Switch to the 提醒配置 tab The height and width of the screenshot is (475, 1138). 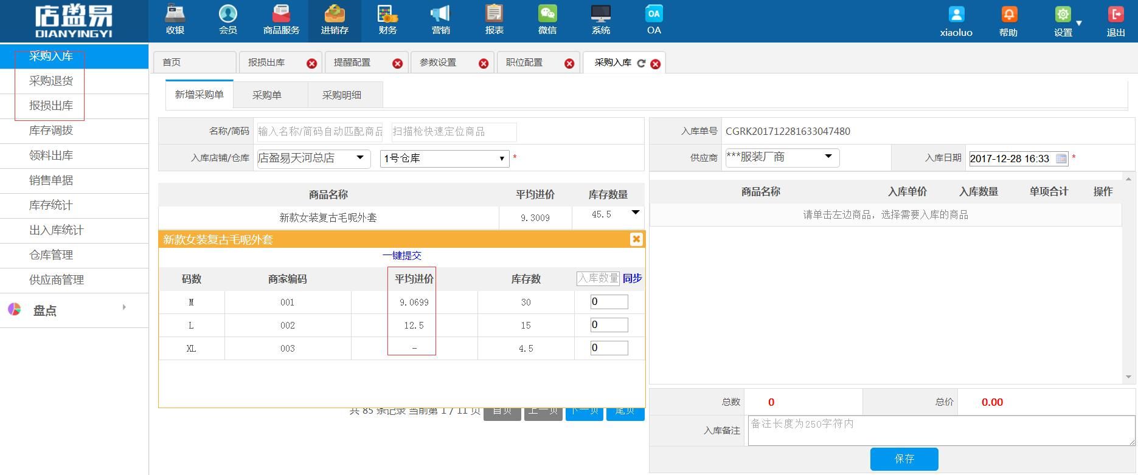(352, 63)
